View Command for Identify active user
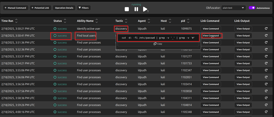 211,29
